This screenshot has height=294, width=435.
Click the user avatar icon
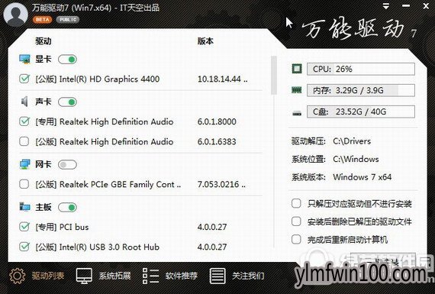click(x=16, y=15)
